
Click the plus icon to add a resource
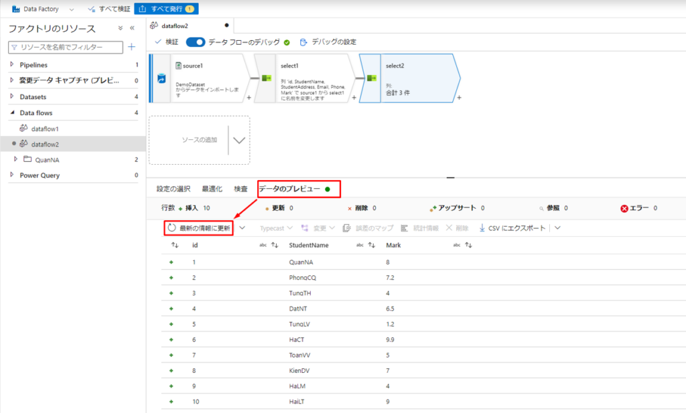tap(131, 47)
